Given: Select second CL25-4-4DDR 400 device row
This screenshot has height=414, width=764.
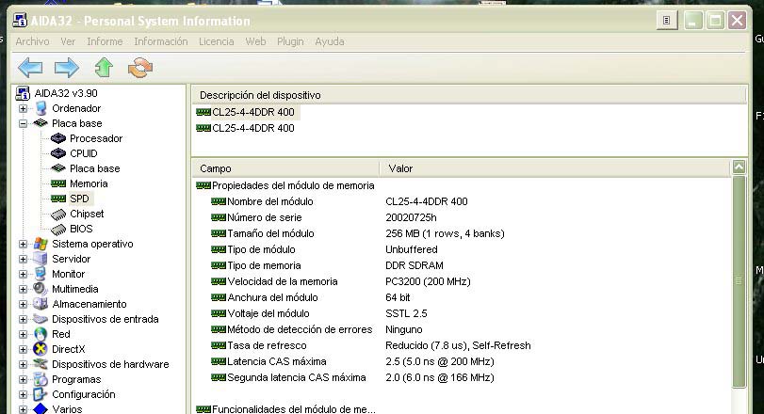Looking at the screenshot, I should point(246,128).
